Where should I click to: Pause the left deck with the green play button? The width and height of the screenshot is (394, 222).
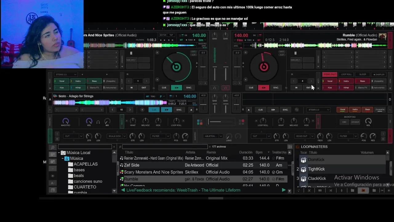(176, 88)
